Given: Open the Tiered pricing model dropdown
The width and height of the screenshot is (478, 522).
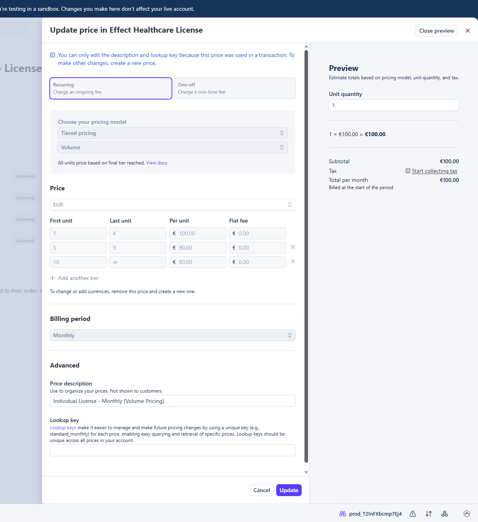Looking at the screenshot, I should point(172,133).
